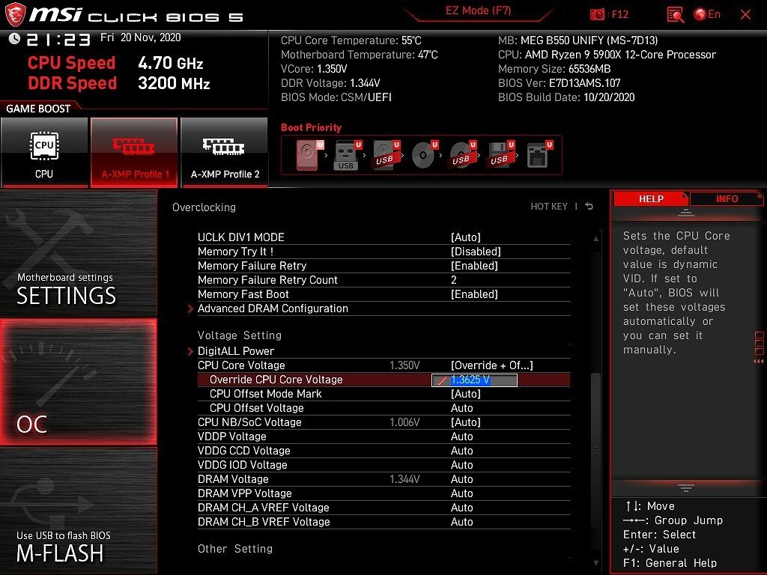The height and width of the screenshot is (575, 767).
Task: Select the USB floppy boot device icon
Action: (x=501, y=155)
